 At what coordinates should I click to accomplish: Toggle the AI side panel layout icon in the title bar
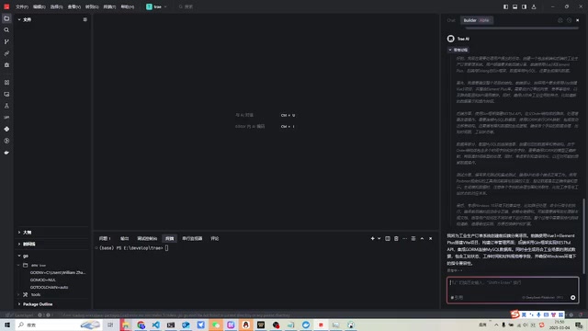pos(525,6)
